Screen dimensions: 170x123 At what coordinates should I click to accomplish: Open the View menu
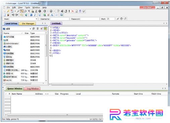point(20,7)
